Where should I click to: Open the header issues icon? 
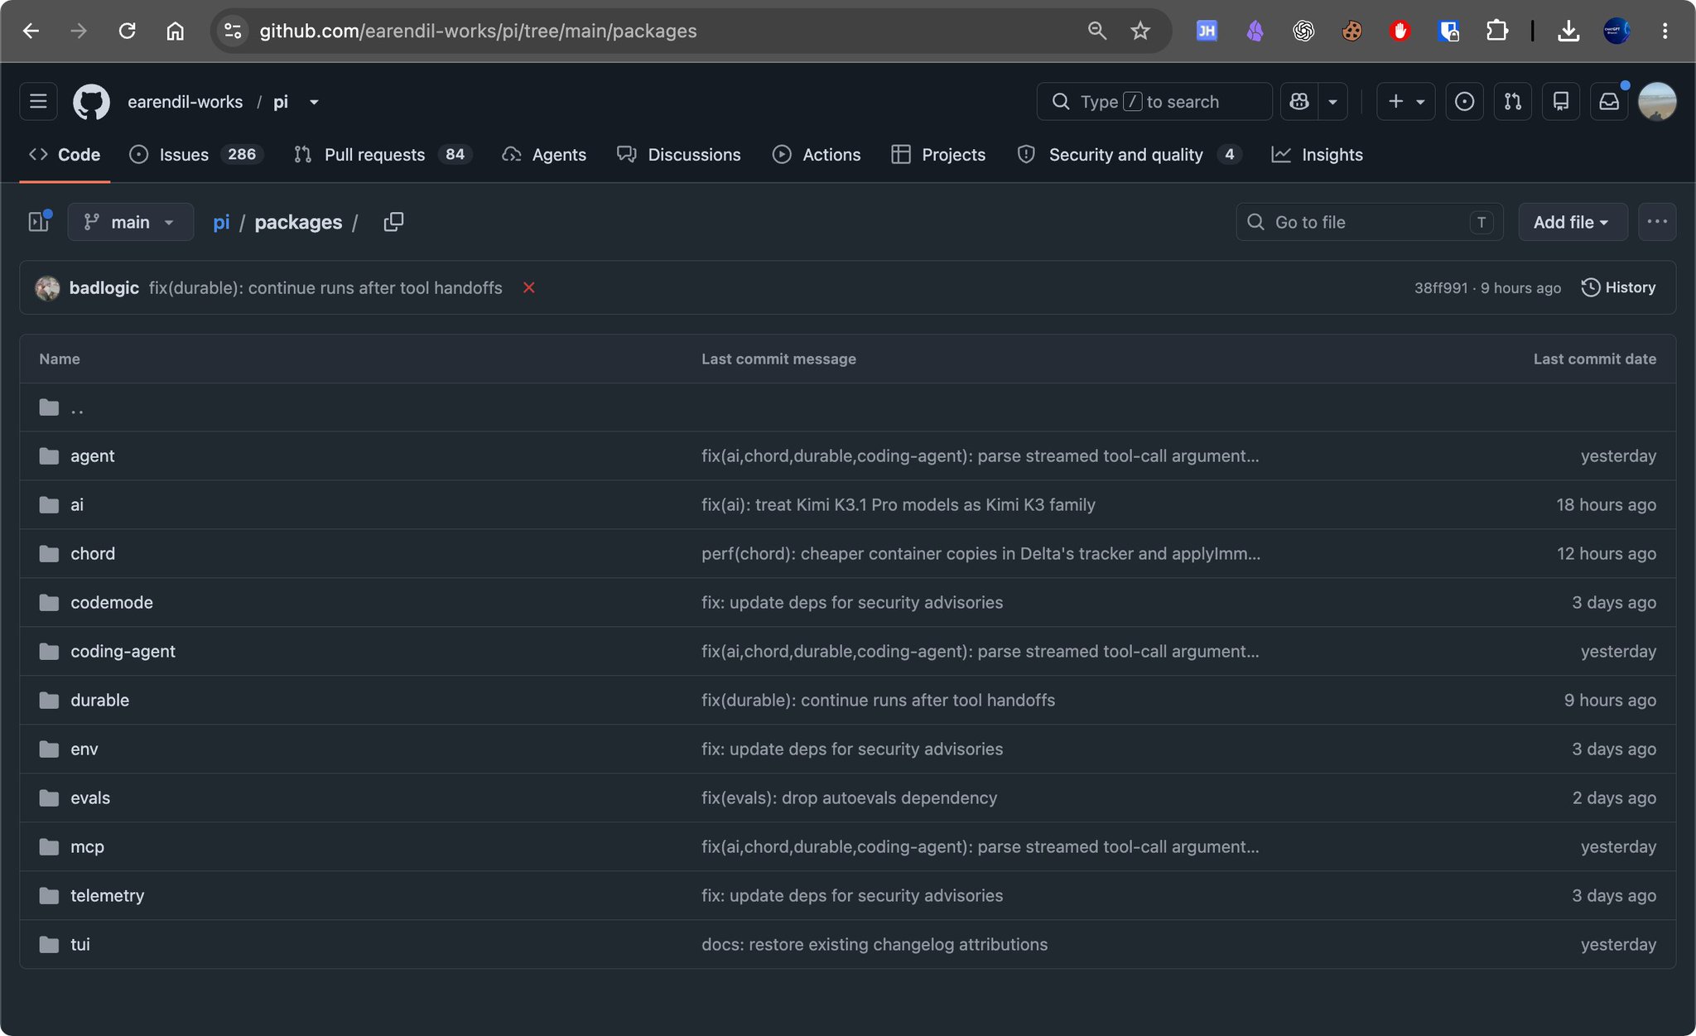(1464, 102)
